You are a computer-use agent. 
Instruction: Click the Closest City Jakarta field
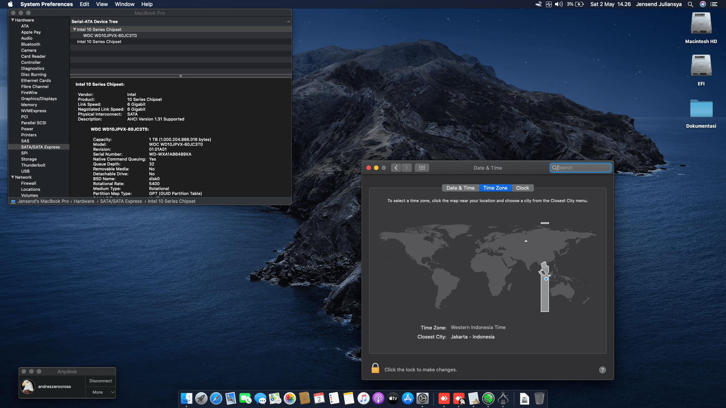pos(472,337)
